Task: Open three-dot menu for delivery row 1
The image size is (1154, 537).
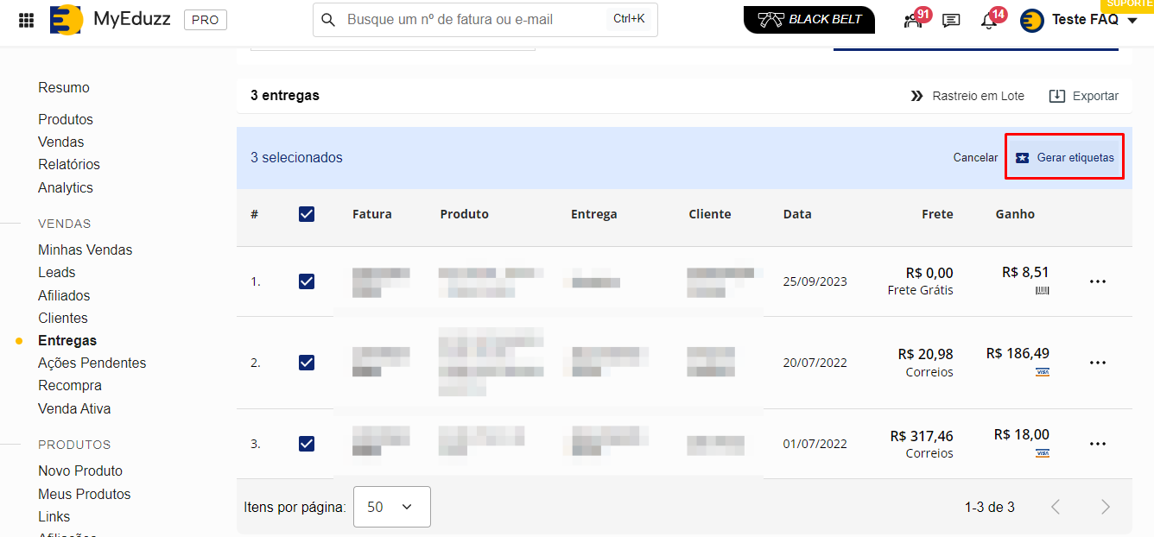Action: 1098,281
